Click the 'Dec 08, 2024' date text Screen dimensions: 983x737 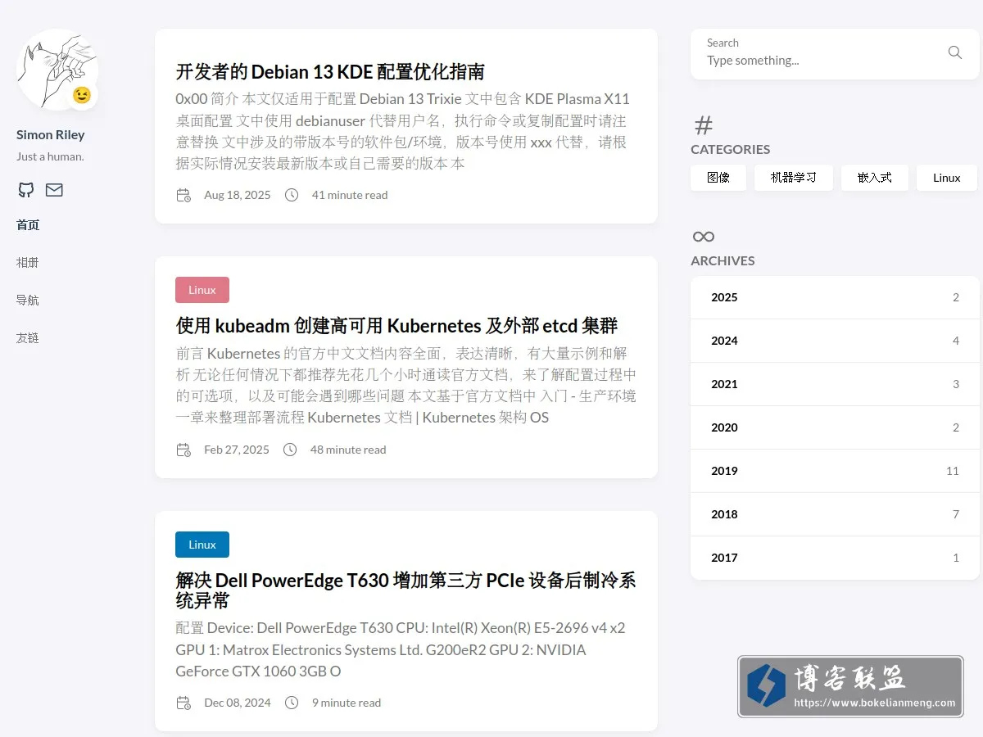pyautogui.click(x=238, y=703)
